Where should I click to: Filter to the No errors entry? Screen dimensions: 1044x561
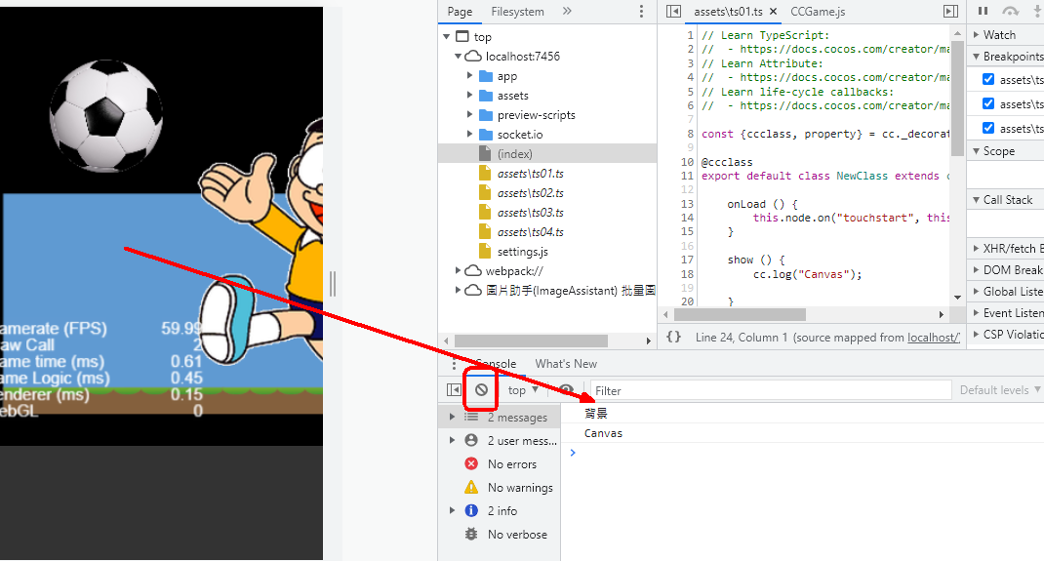(501, 463)
